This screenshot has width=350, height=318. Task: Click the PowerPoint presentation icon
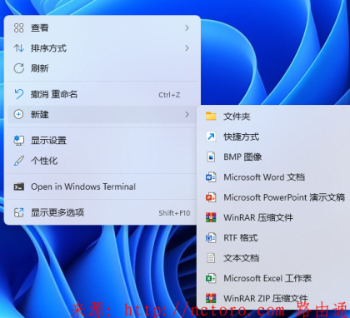coord(211,197)
